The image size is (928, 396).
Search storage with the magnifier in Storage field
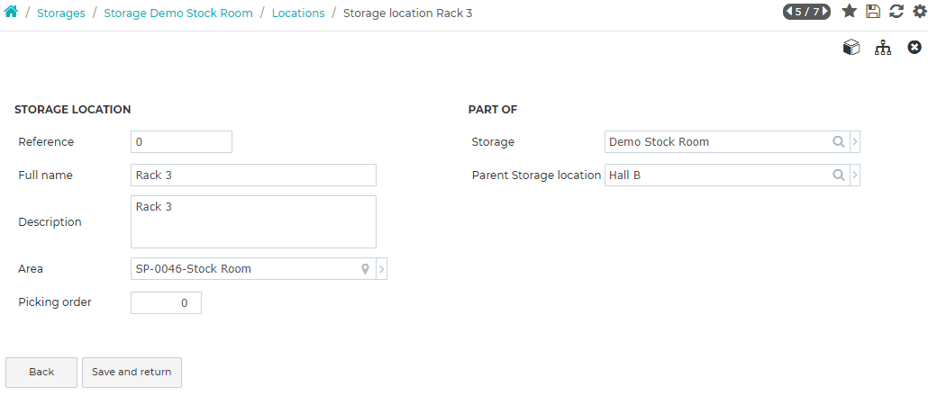click(839, 142)
